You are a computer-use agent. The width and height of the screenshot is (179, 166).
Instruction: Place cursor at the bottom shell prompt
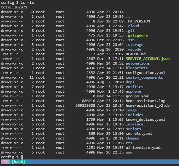point(22,157)
